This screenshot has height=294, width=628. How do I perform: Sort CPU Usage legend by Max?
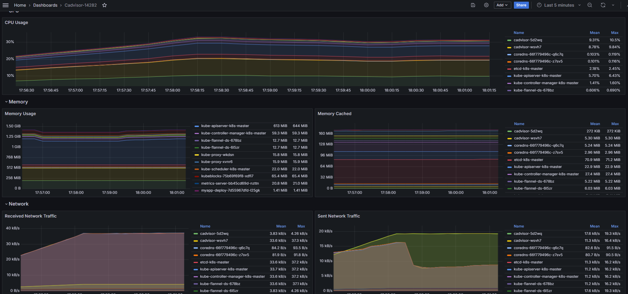[615, 33]
